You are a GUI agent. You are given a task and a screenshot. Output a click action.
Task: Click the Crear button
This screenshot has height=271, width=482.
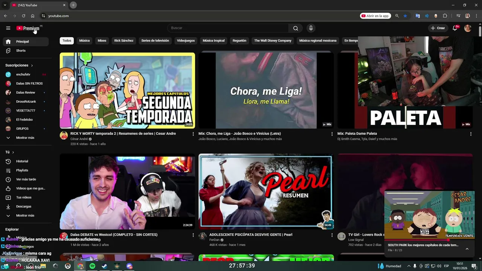pyautogui.click(x=438, y=28)
